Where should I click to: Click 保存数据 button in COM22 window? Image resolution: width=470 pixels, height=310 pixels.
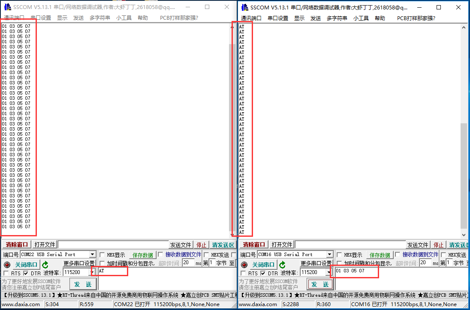pyautogui.click(x=143, y=255)
